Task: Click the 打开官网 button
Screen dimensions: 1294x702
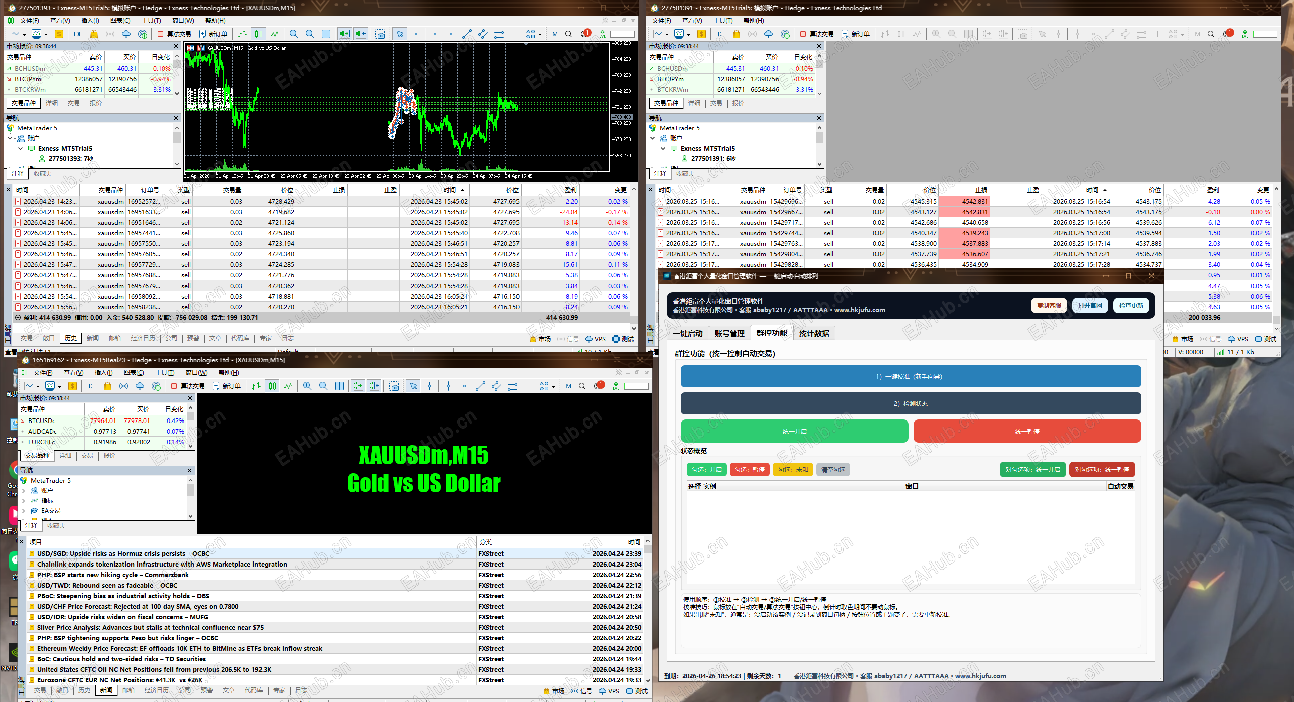Action: click(1090, 305)
